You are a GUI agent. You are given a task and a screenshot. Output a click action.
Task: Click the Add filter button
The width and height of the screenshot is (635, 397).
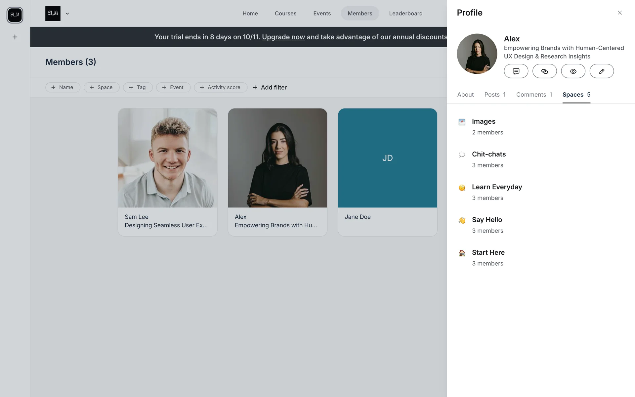pos(270,87)
